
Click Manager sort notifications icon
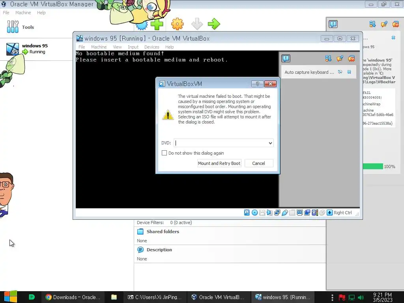pyautogui.click(x=372, y=24)
